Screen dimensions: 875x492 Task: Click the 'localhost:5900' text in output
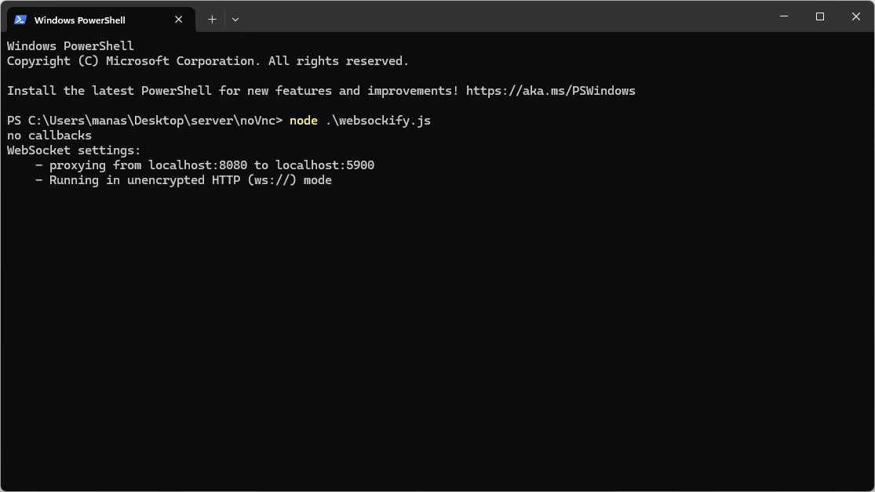[325, 165]
